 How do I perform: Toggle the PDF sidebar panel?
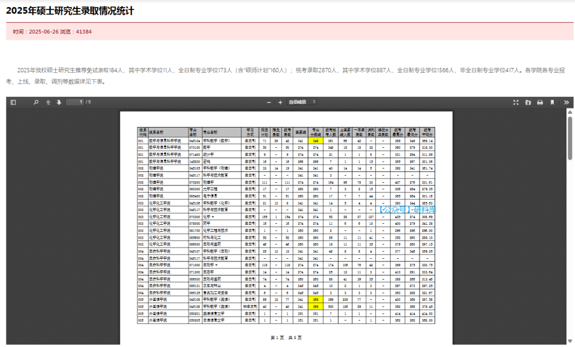(13, 102)
